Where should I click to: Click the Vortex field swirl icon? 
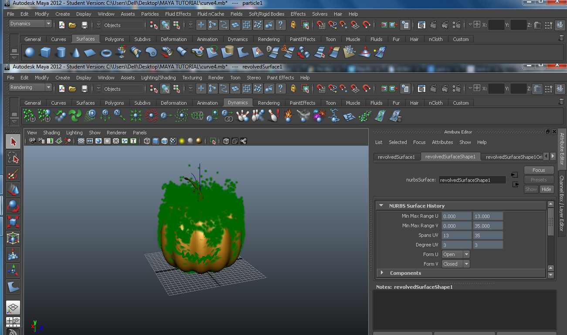tap(182, 116)
